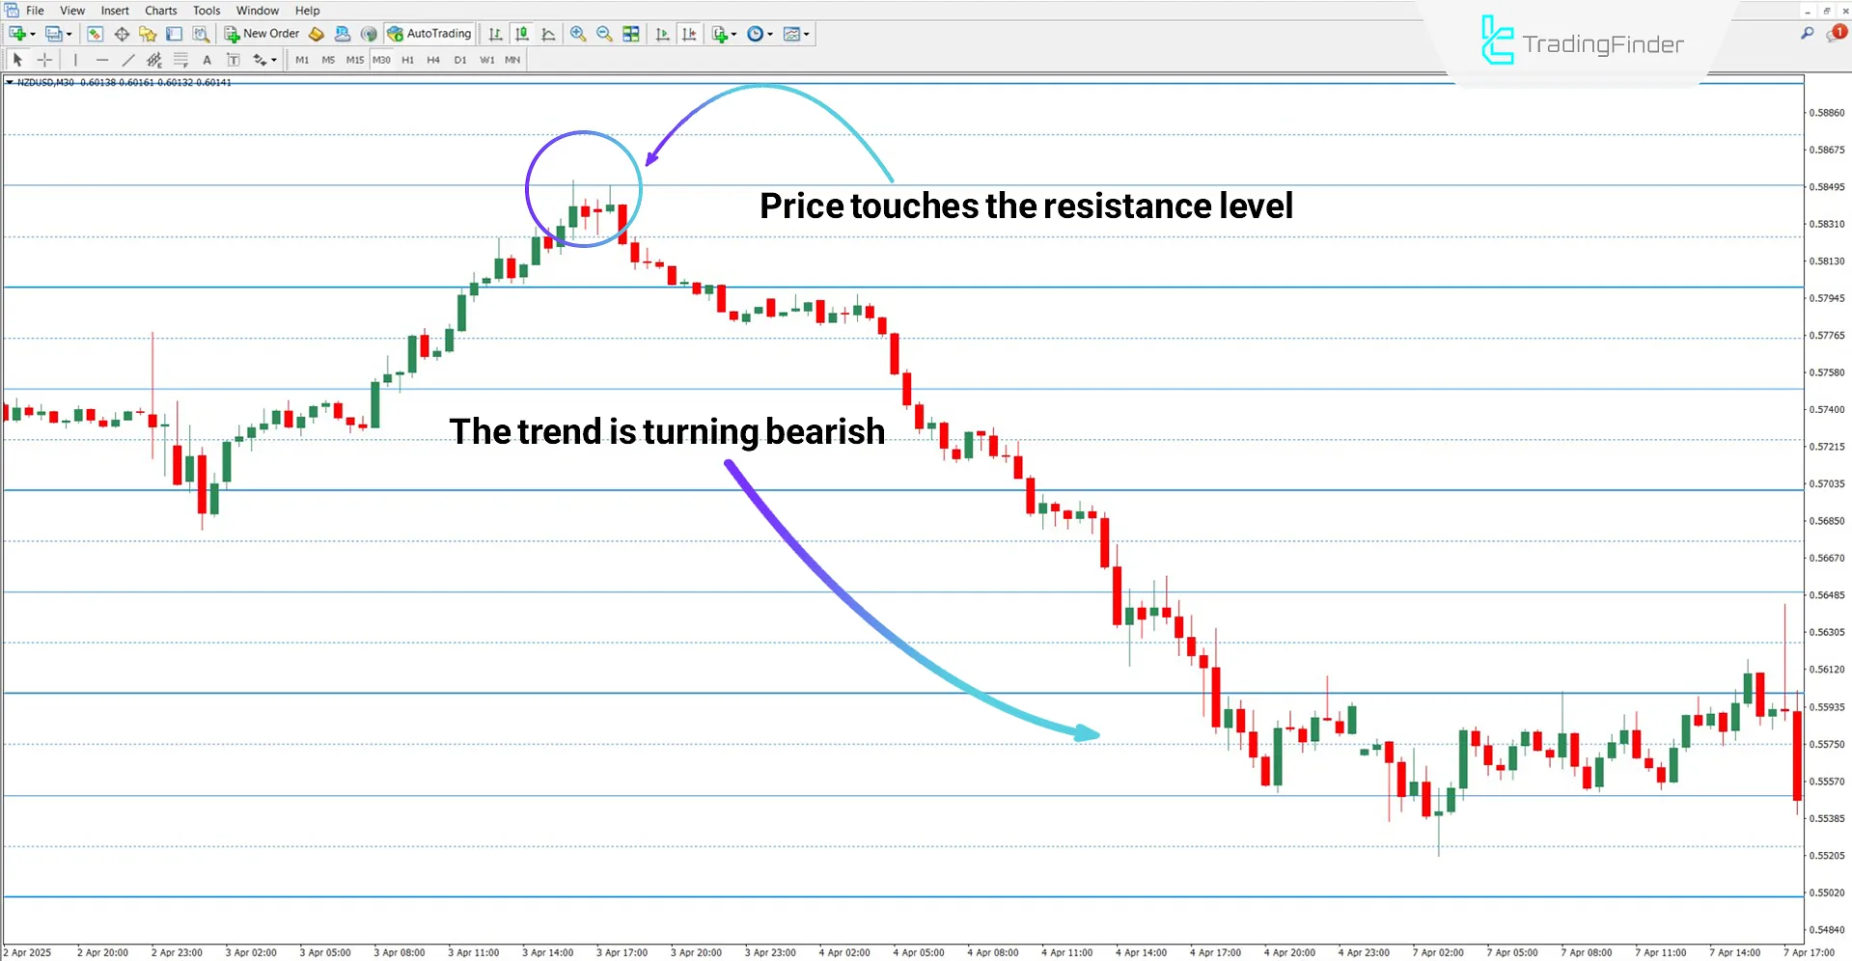
Task: Zoom in on the chart
Action: [x=578, y=34]
